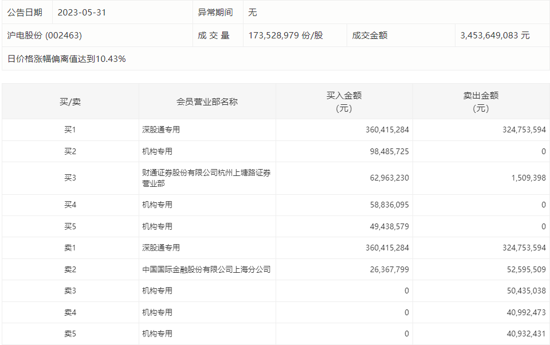Select buy amount 49,438,579

click(x=390, y=227)
